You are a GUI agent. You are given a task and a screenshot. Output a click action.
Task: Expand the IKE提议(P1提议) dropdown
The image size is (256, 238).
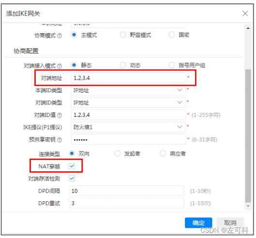tap(128, 127)
